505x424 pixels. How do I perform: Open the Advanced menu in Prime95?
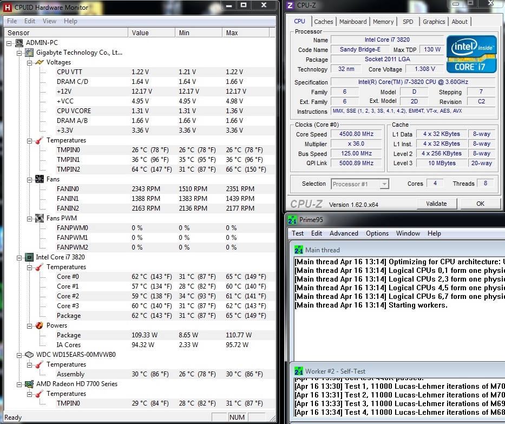(x=344, y=233)
